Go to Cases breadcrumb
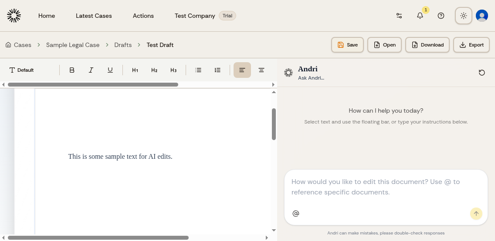 click(22, 45)
